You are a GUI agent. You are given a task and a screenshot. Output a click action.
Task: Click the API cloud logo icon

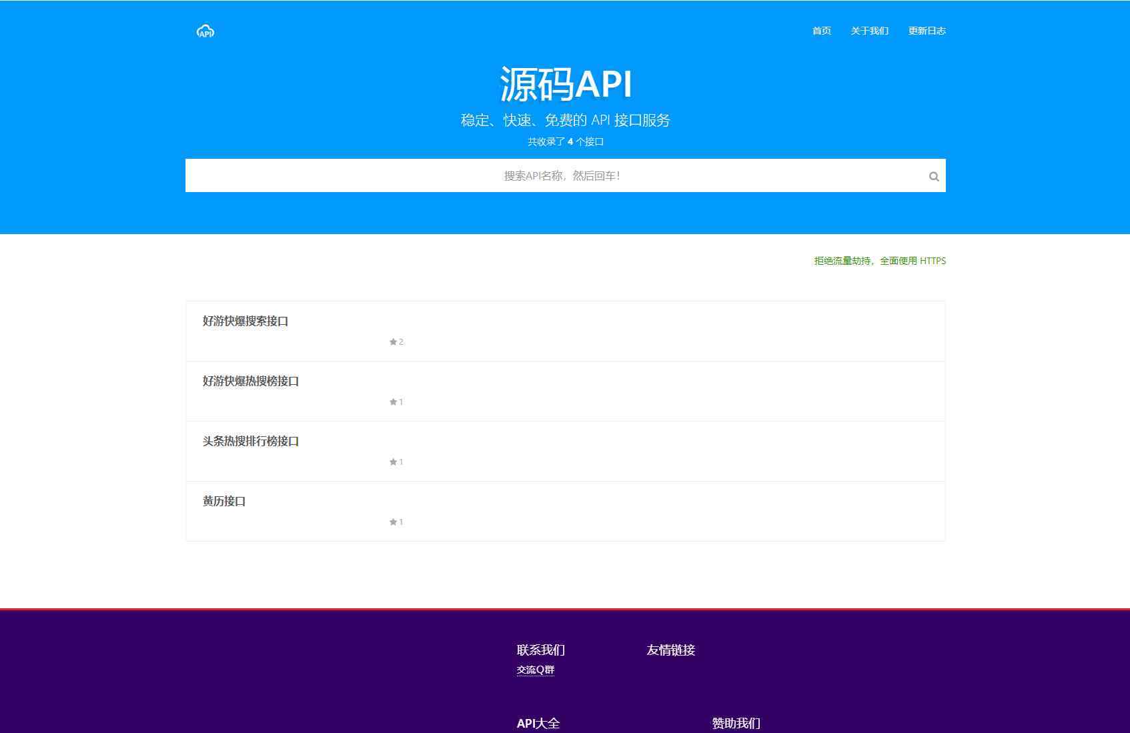pyautogui.click(x=205, y=31)
